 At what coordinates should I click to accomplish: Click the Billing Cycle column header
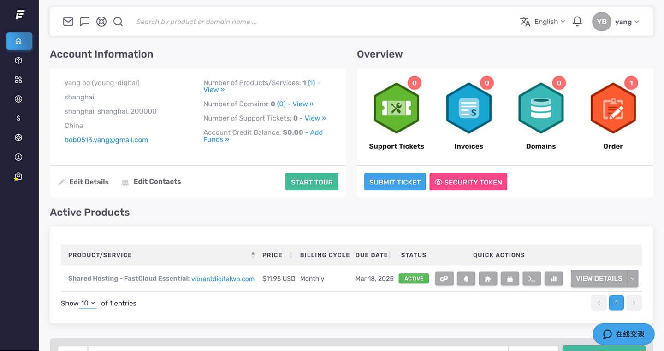(325, 255)
